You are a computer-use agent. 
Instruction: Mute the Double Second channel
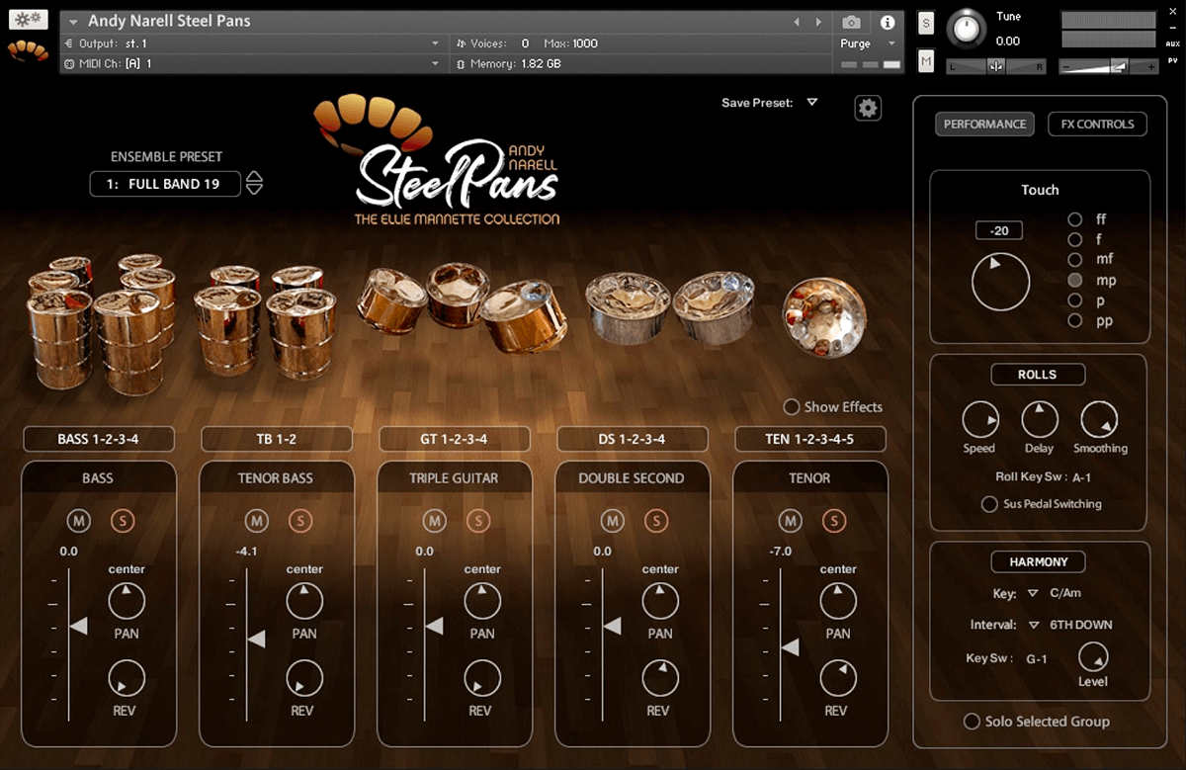point(612,521)
